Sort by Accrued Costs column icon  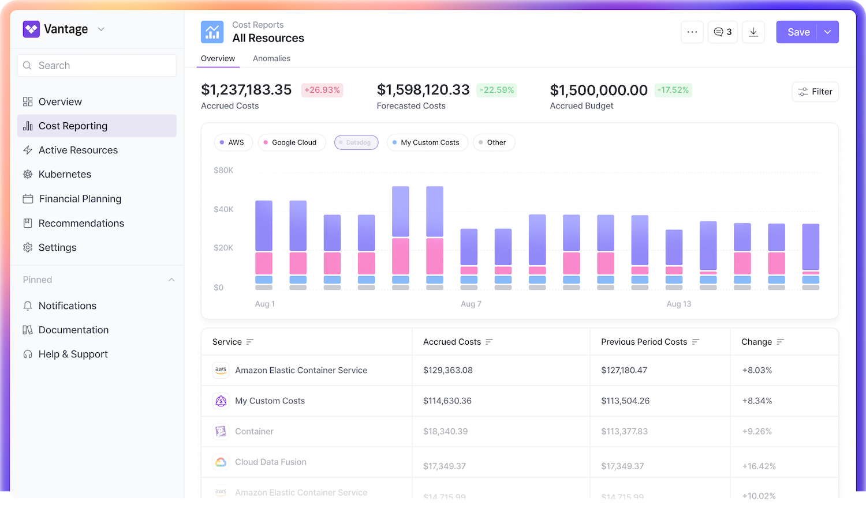pyautogui.click(x=489, y=342)
